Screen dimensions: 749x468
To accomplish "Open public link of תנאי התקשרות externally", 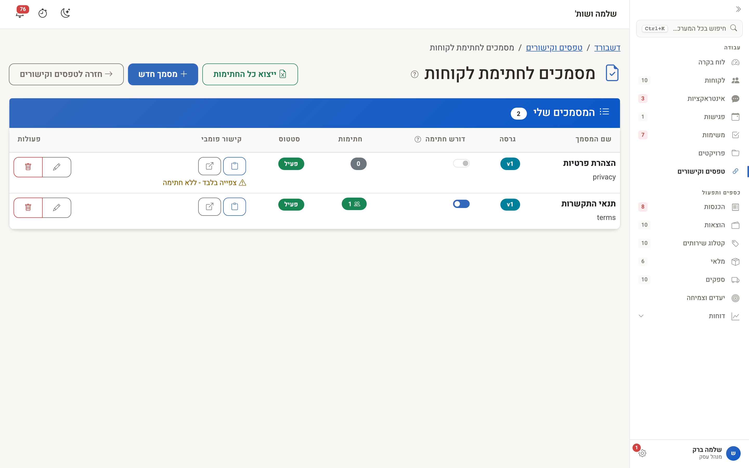I will tap(210, 207).
